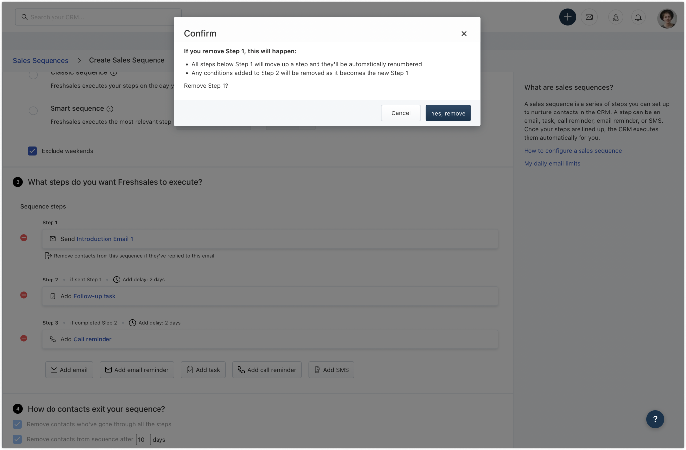Click the Add email button
The image size is (686, 450).
point(69,370)
